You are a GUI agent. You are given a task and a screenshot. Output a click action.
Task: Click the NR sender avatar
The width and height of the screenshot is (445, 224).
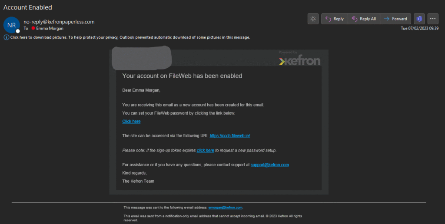pyautogui.click(x=11, y=25)
